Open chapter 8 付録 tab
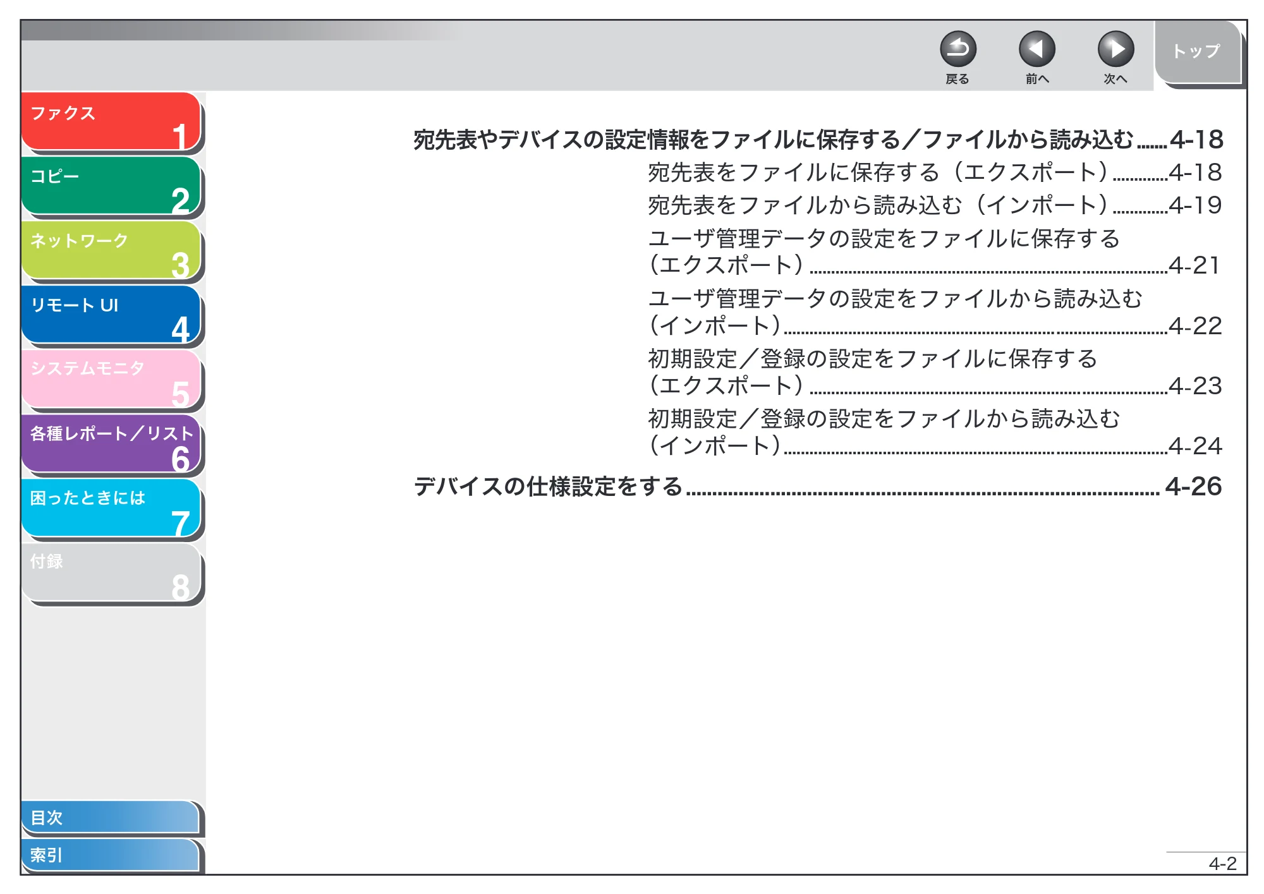The height and width of the screenshot is (894, 1264). coord(111,572)
